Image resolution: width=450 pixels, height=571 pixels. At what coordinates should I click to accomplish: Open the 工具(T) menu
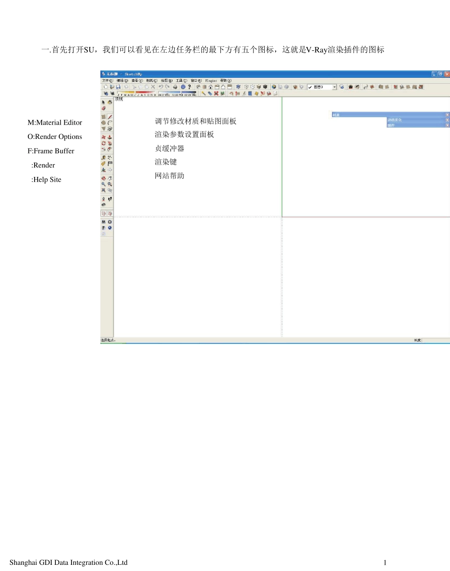click(181, 81)
